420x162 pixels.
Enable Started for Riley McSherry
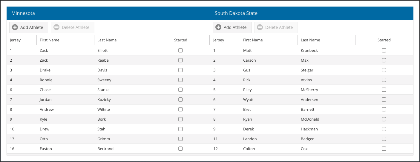pyautogui.click(x=384, y=90)
